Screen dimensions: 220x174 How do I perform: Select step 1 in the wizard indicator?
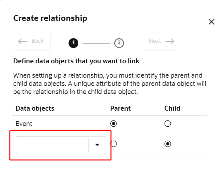click(73, 43)
